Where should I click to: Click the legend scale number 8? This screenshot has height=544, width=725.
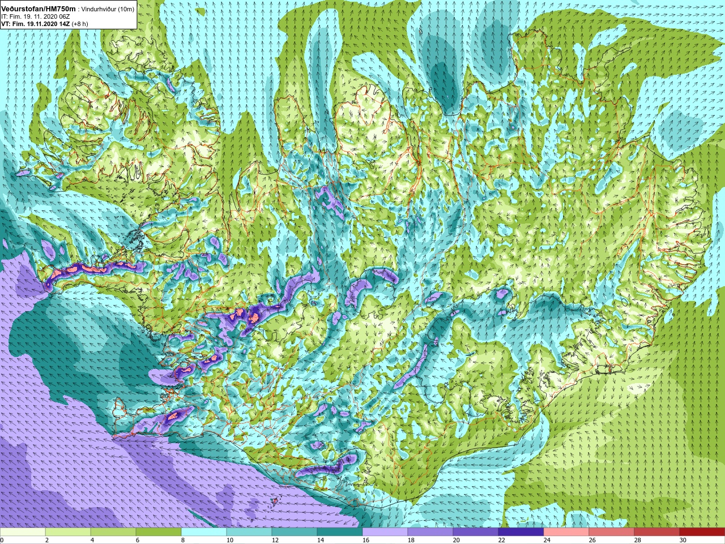182,540
